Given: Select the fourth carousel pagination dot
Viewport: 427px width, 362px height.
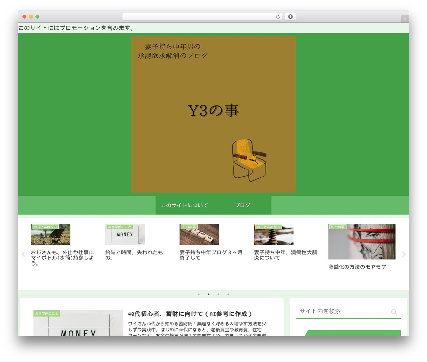Looking at the screenshot, I should point(228,294).
